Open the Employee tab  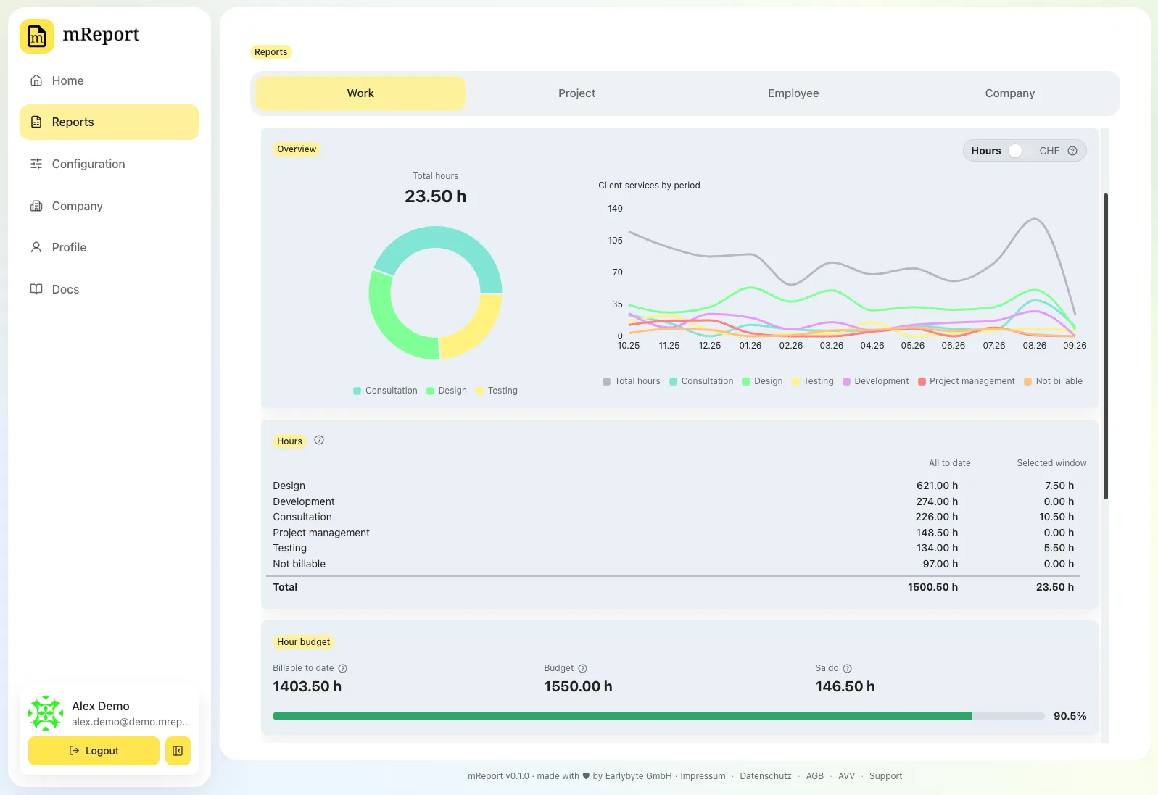tap(793, 93)
